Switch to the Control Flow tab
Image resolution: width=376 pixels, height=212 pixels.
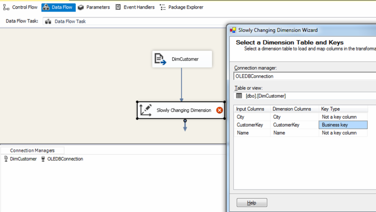(x=20, y=7)
